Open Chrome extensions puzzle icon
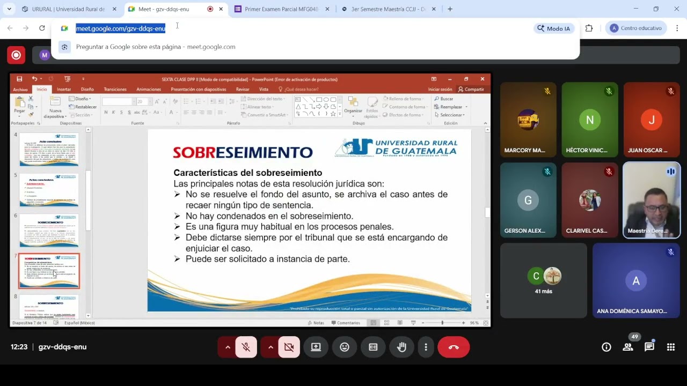This screenshot has height=386, width=687. tap(589, 28)
